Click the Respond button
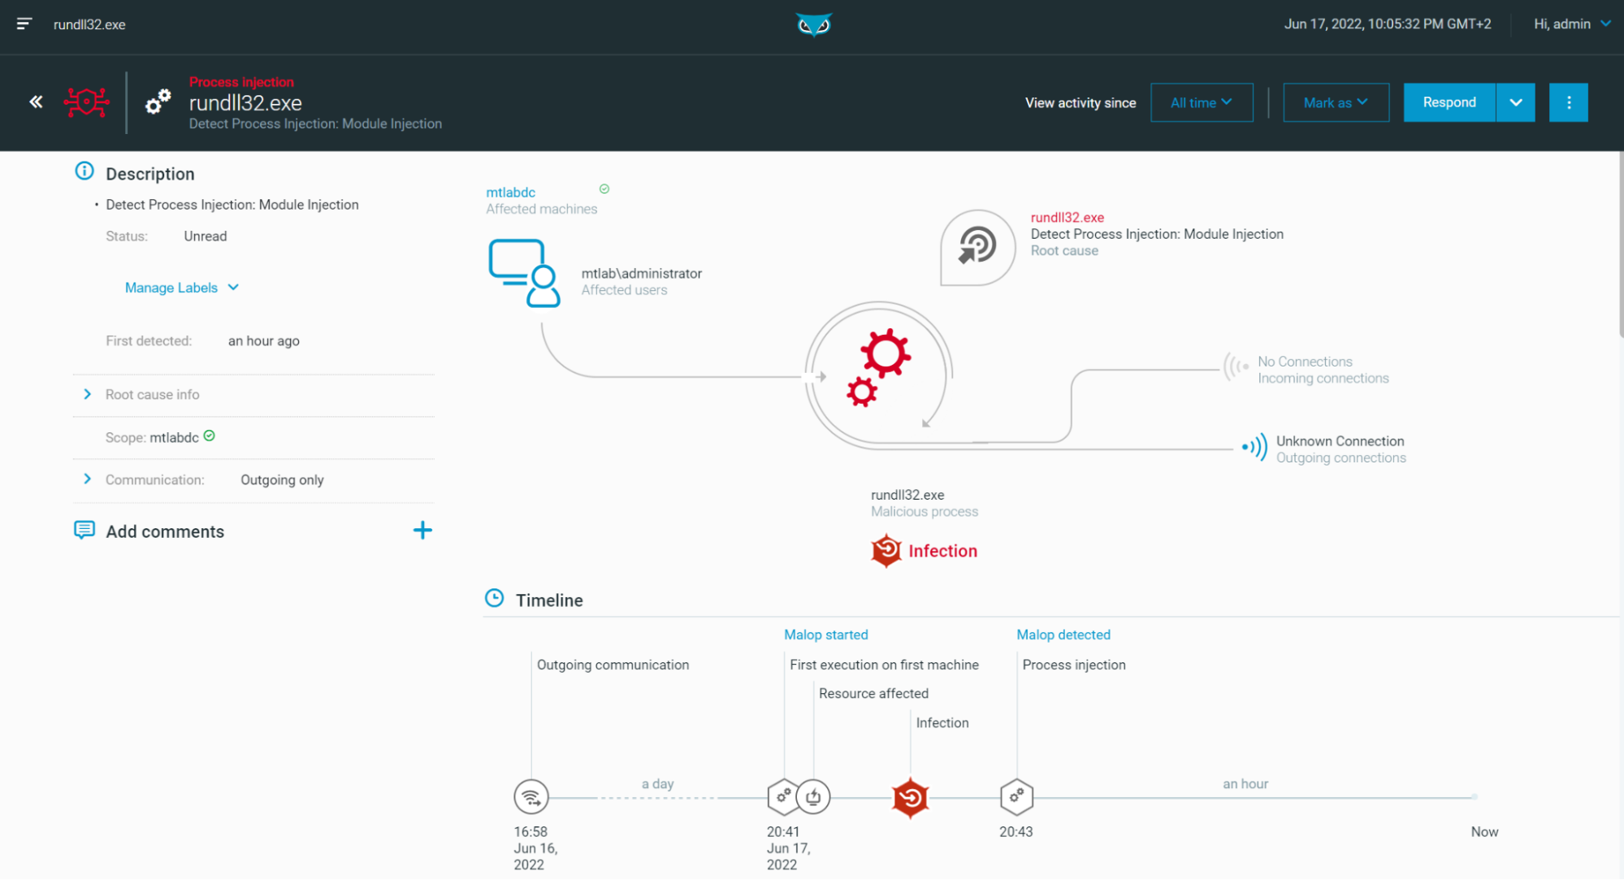The image size is (1624, 880). pyautogui.click(x=1449, y=102)
